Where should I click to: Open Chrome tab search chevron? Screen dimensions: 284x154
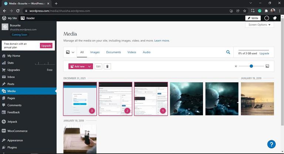point(251,3)
